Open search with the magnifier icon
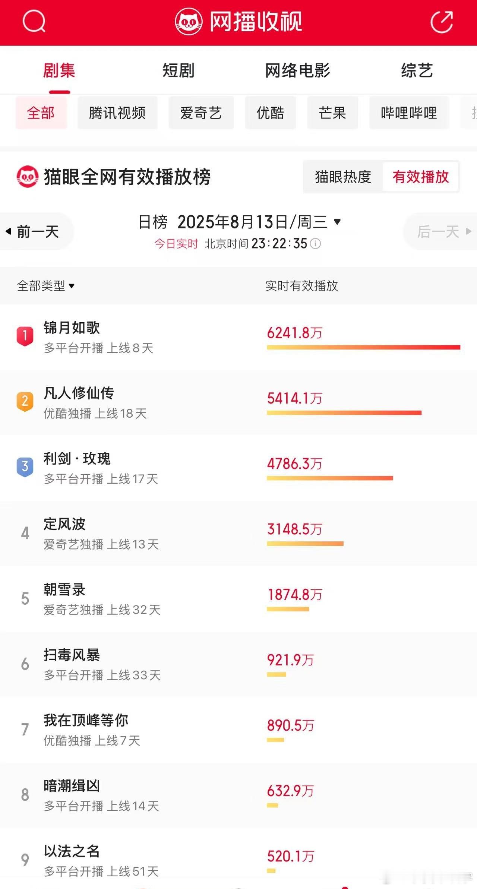 tap(34, 21)
